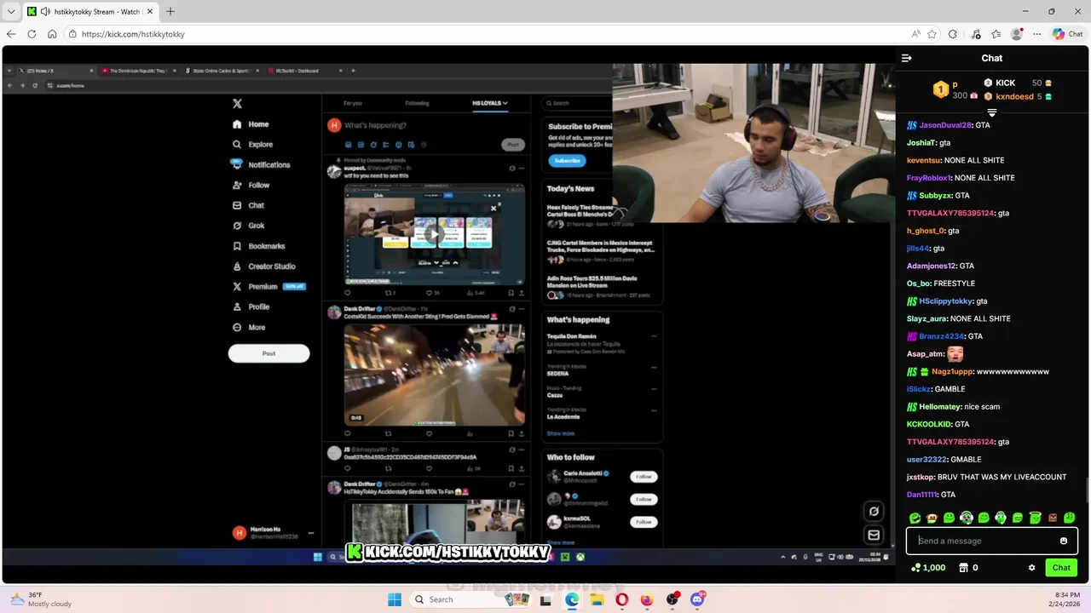Open Task View on taskbar
This screenshot has width=1091, height=613.
547,599
